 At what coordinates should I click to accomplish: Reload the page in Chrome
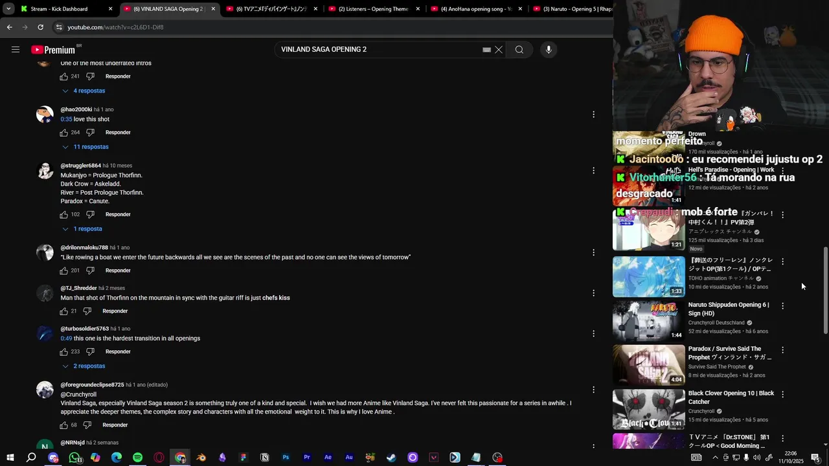pos(40,27)
